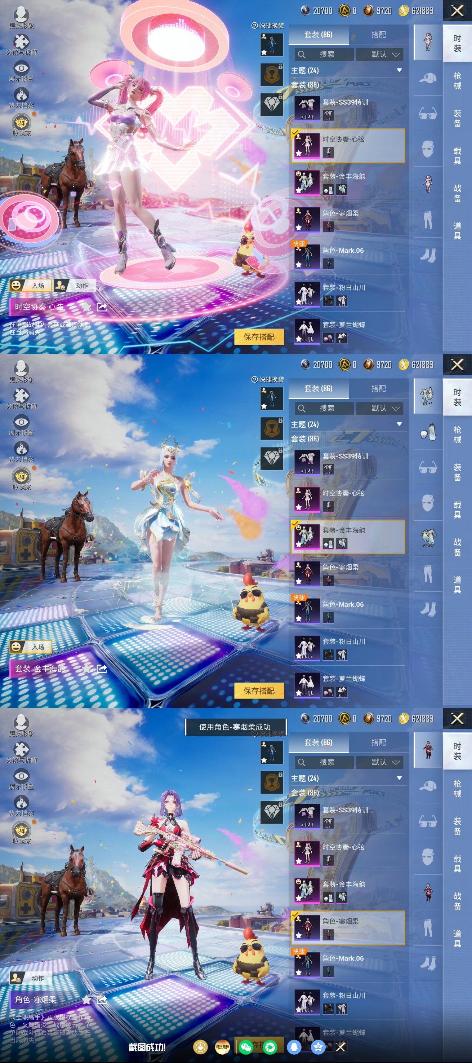The height and width of the screenshot is (1063, 472).
Task: Open 更换形象 in the top screenshot
Action: tap(21, 17)
